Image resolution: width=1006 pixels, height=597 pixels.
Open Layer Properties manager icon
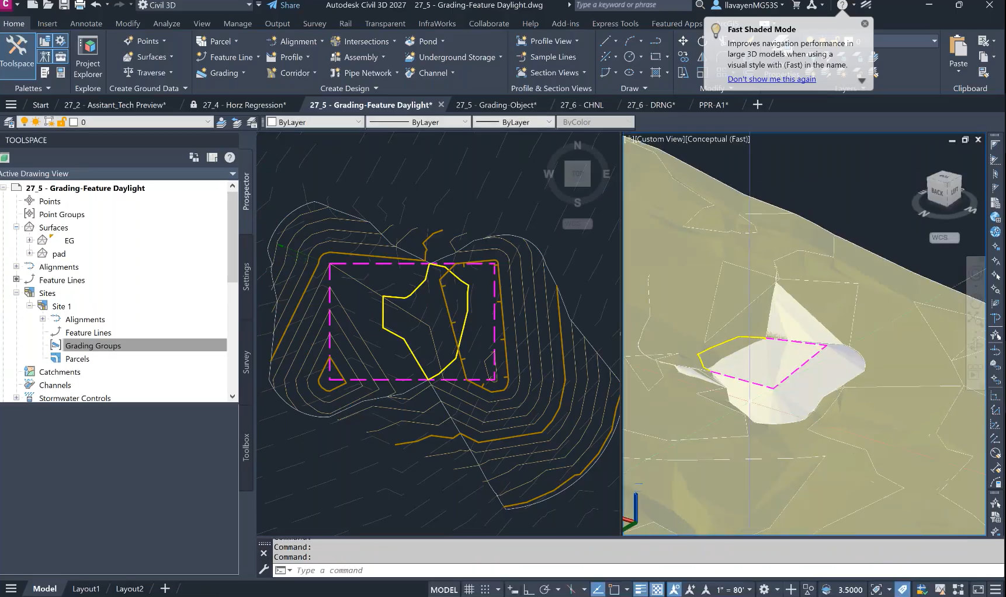click(x=9, y=122)
